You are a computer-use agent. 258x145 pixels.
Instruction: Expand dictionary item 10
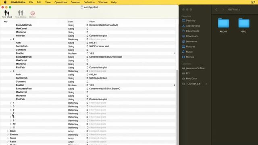[11, 124]
